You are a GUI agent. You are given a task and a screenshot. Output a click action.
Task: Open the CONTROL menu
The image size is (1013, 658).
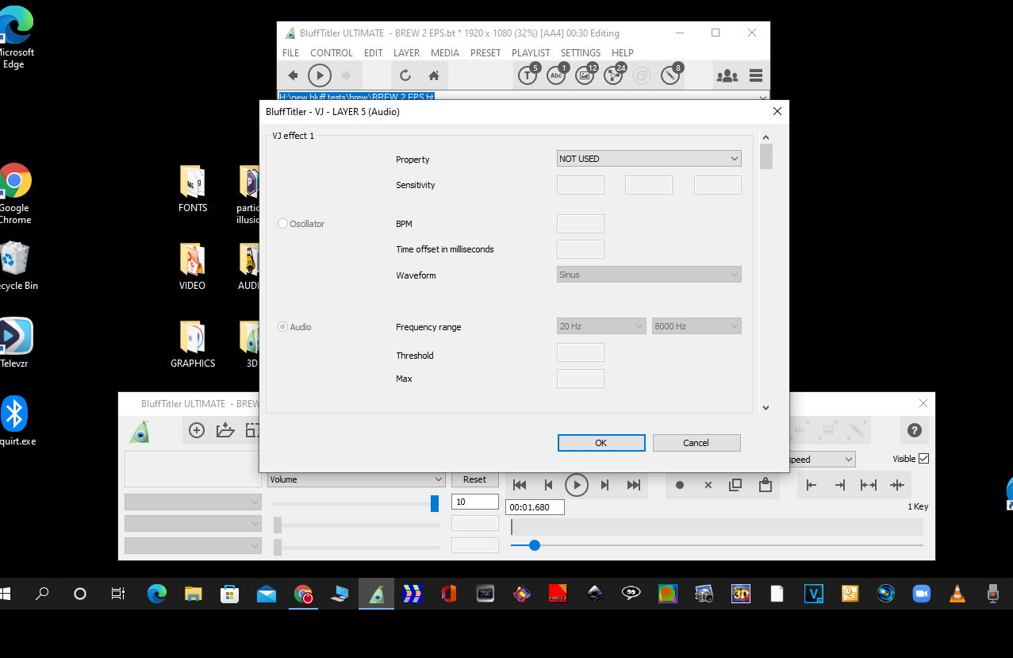tap(332, 53)
